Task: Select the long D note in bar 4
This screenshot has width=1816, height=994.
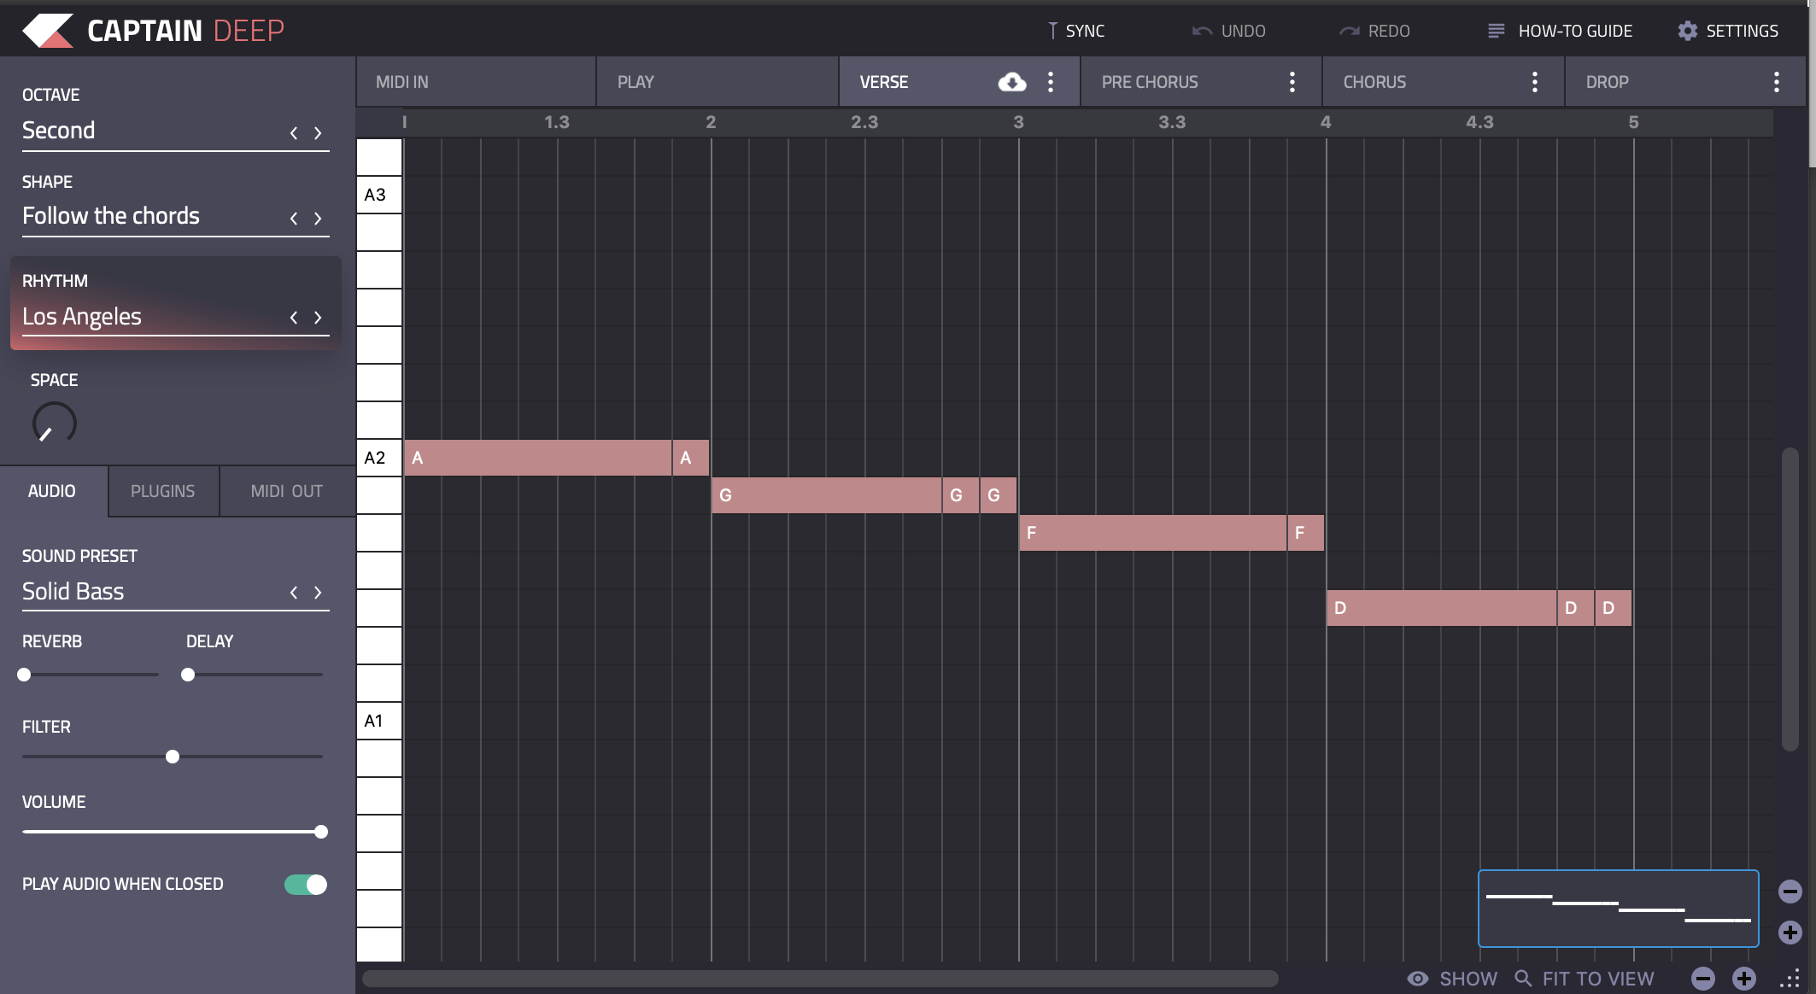Action: coord(1442,608)
